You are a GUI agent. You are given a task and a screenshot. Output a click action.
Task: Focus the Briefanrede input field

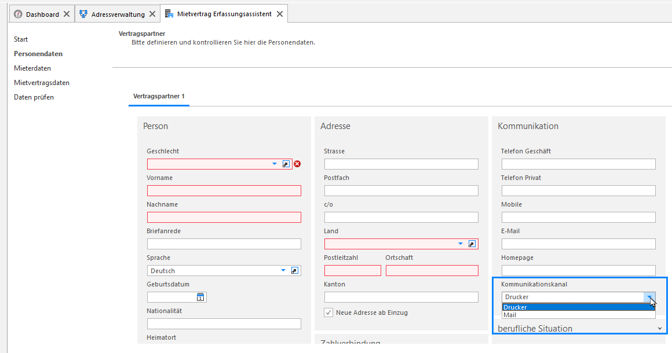(x=224, y=244)
